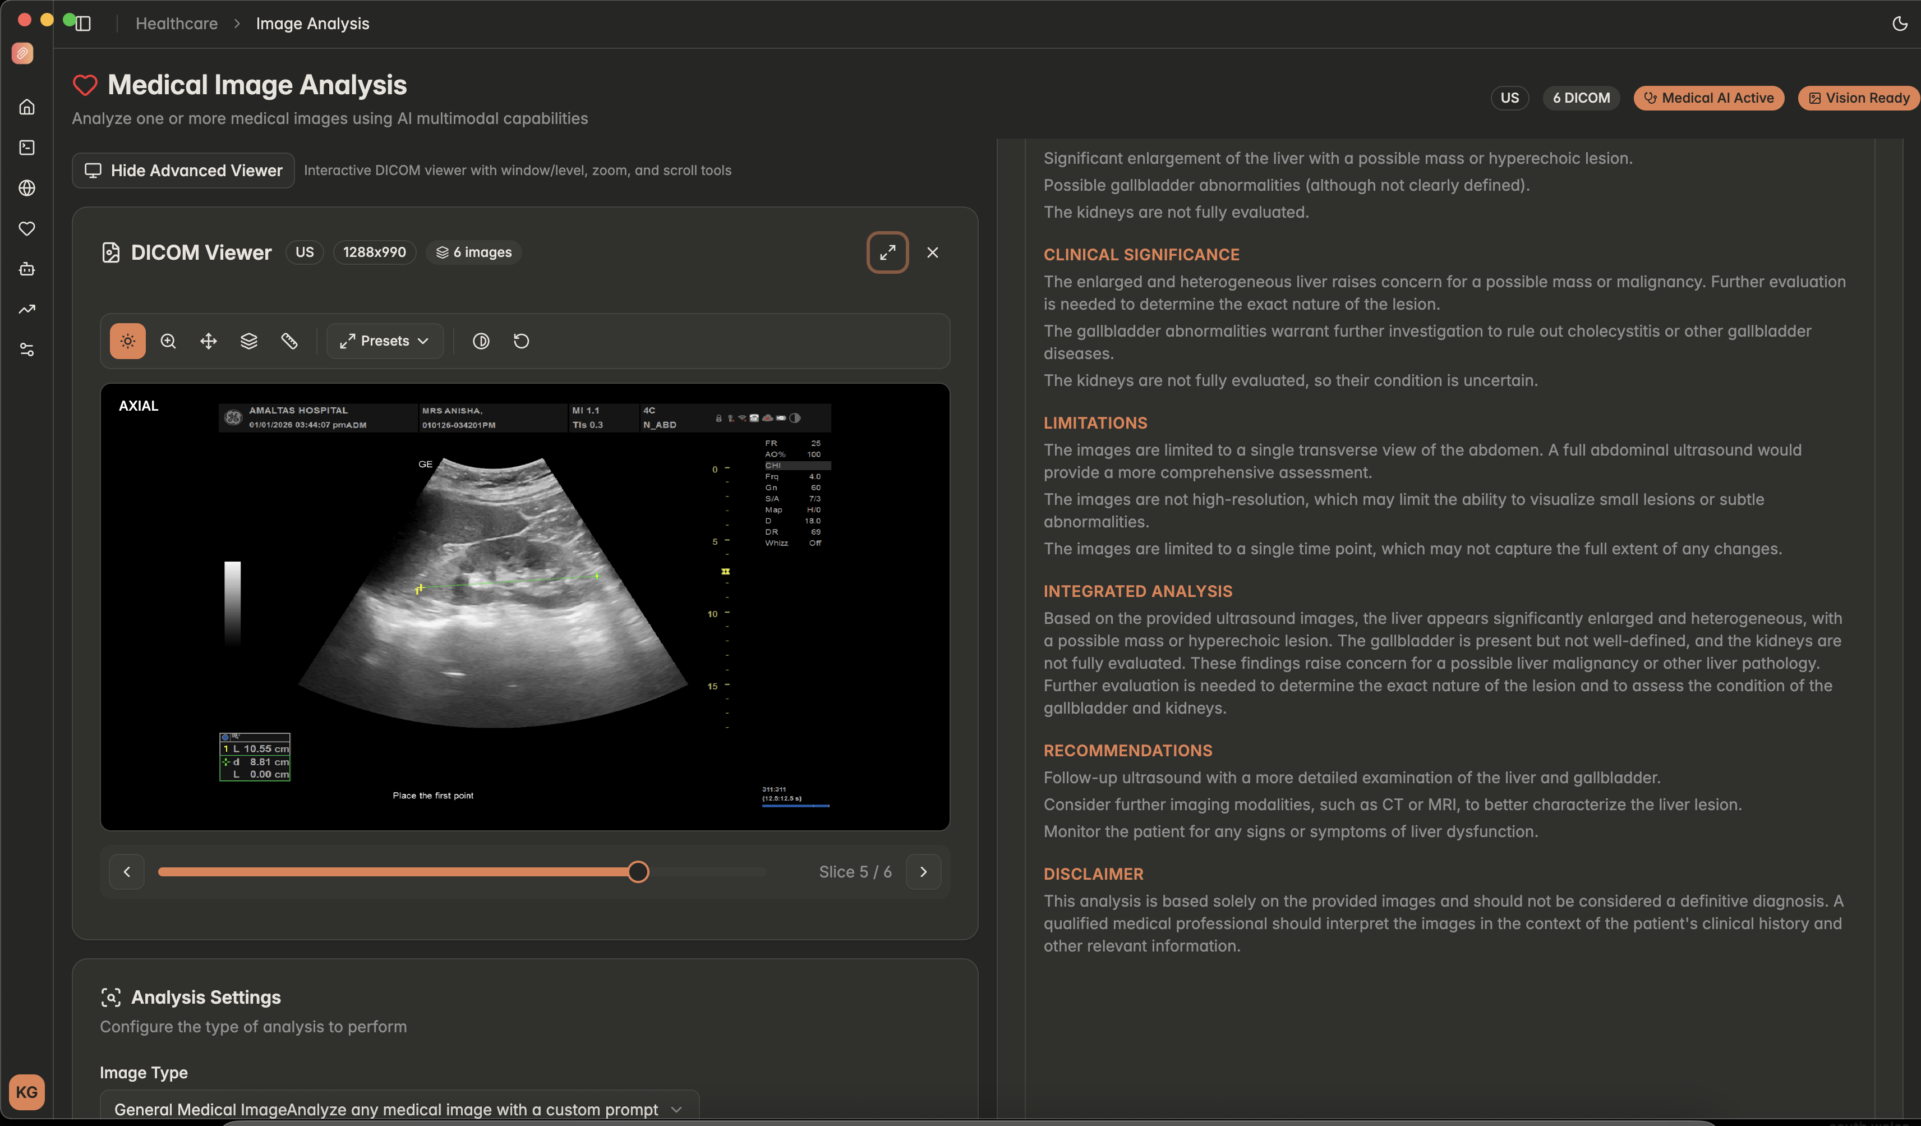Toggle the invert contrast option
This screenshot has width=1921, height=1126.
(x=481, y=341)
